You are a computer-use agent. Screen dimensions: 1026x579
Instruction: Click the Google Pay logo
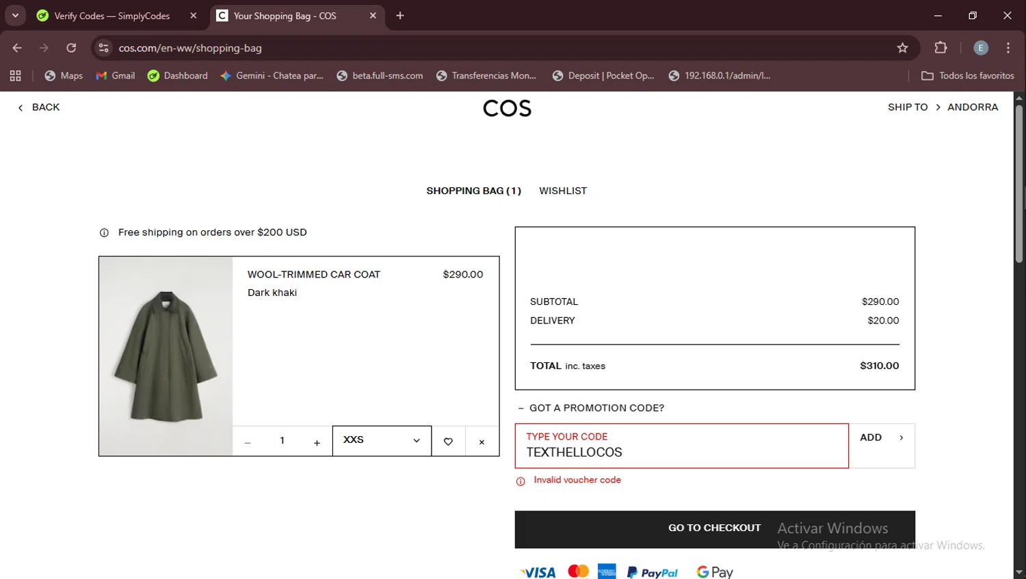click(715, 571)
